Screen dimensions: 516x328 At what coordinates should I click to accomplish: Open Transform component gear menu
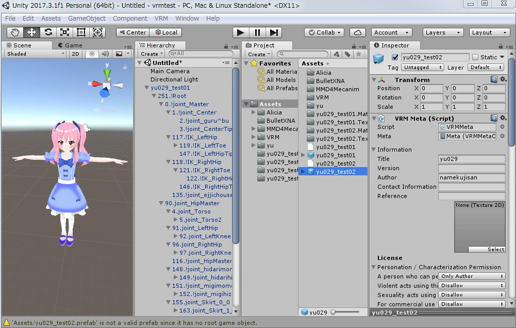pyautogui.click(x=503, y=79)
